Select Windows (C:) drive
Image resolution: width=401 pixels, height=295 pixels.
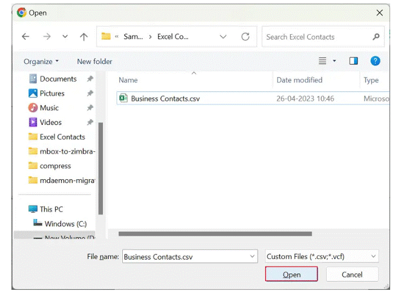pos(66,224)
